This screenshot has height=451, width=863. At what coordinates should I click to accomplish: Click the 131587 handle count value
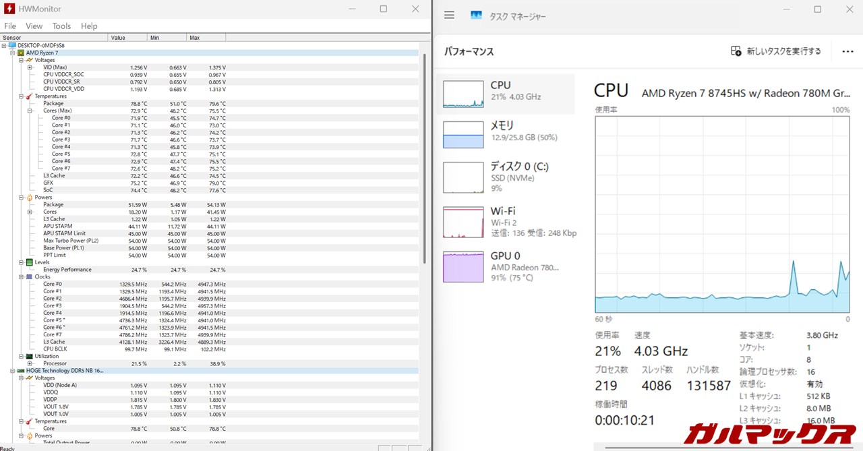[x=709, y=386]
